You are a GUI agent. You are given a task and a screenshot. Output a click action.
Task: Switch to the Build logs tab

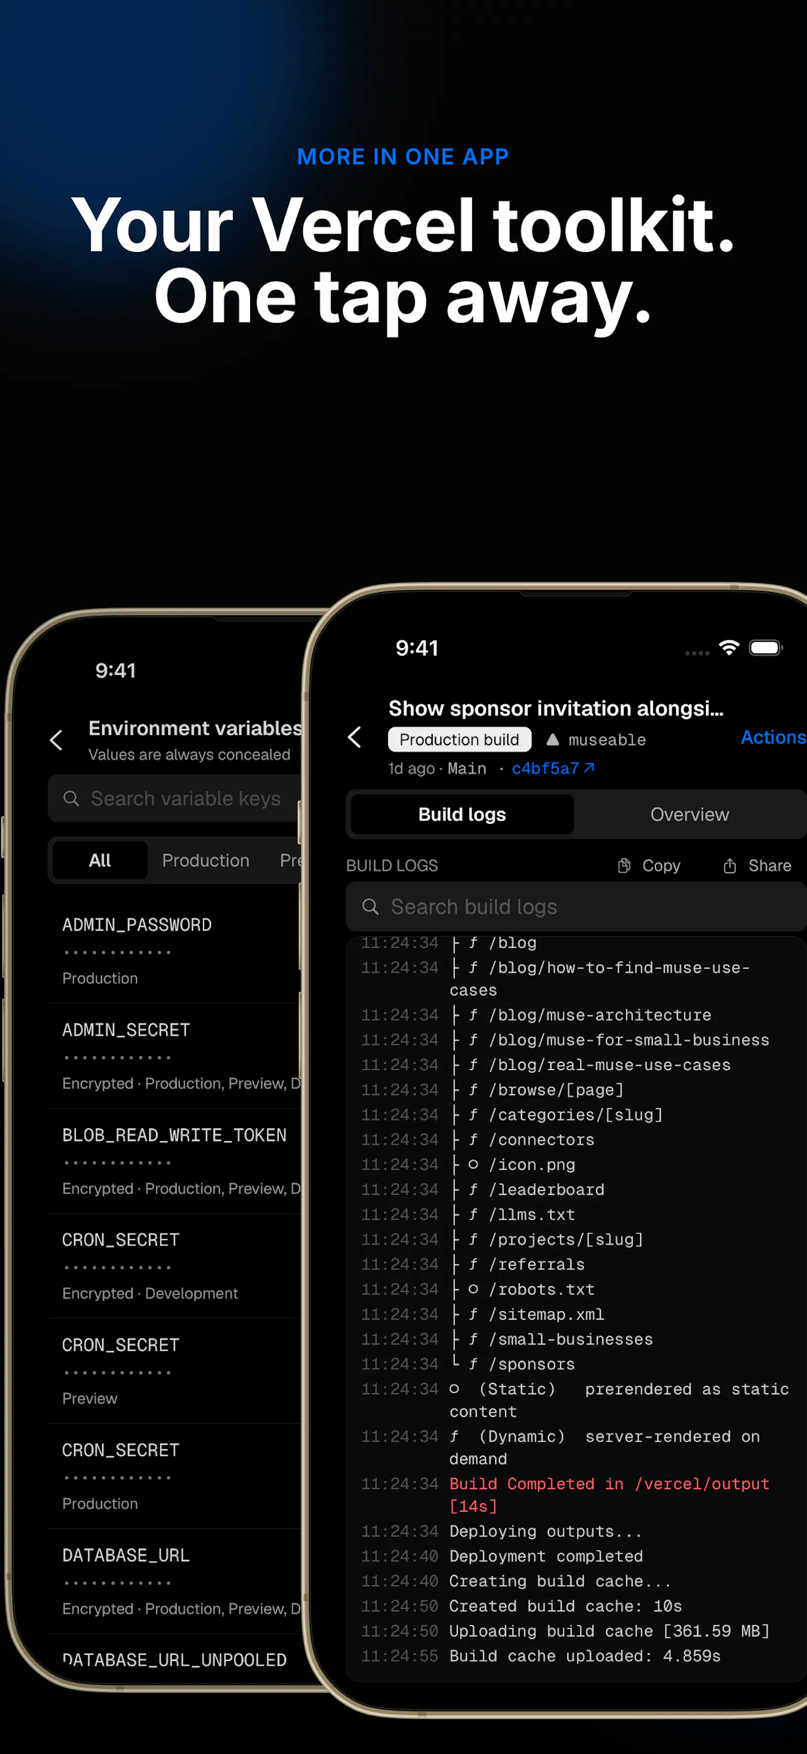pyautogui.click(x=462, y=814)
